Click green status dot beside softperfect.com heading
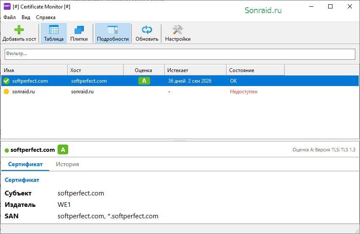This screenshot has width=360, height=234. (x=7, y=150)
